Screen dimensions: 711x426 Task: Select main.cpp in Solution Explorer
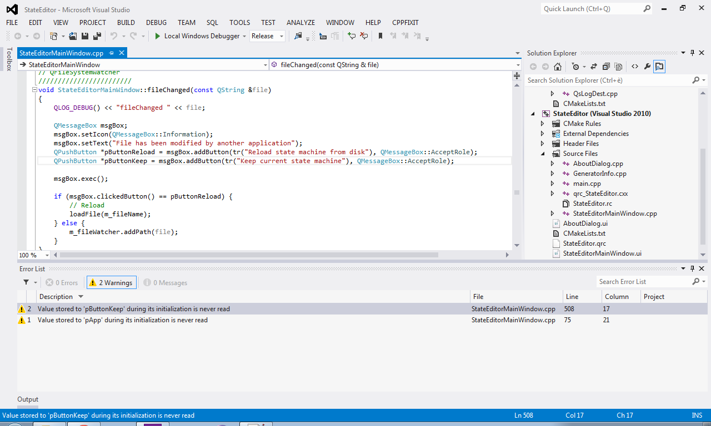[x=587, y=184]
